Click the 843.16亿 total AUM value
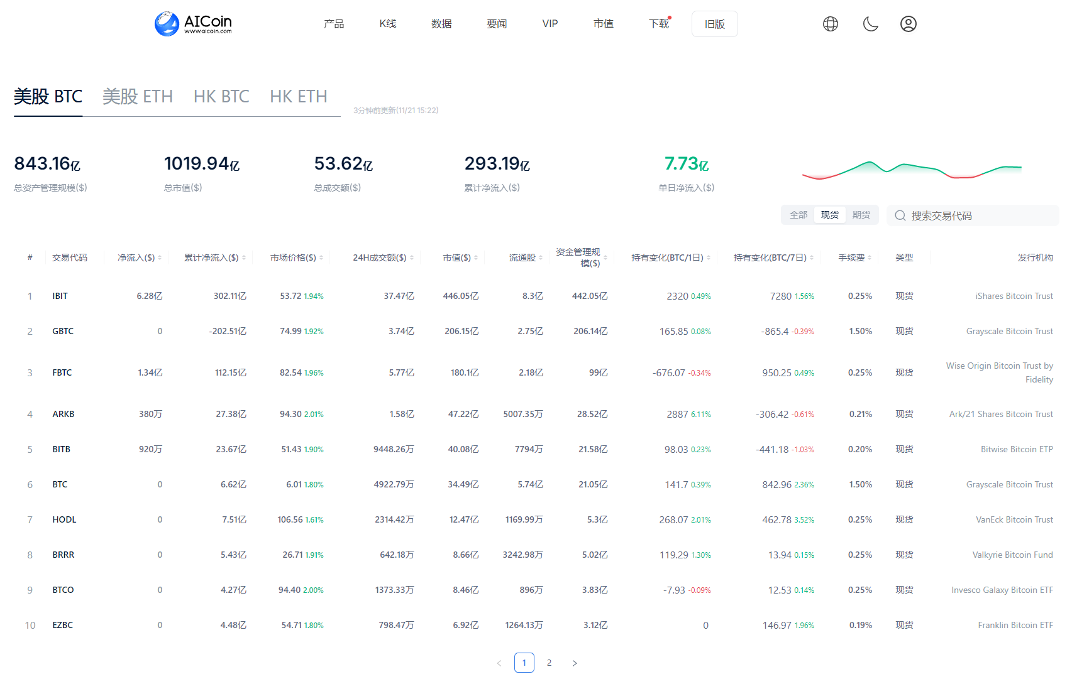Viewport: 1072px width, 684px height. coord(47,164)
